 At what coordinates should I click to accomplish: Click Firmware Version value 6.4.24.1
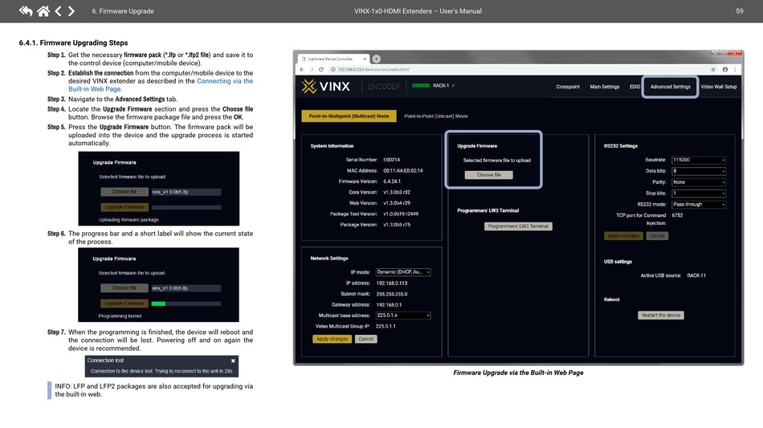(392, 181)
